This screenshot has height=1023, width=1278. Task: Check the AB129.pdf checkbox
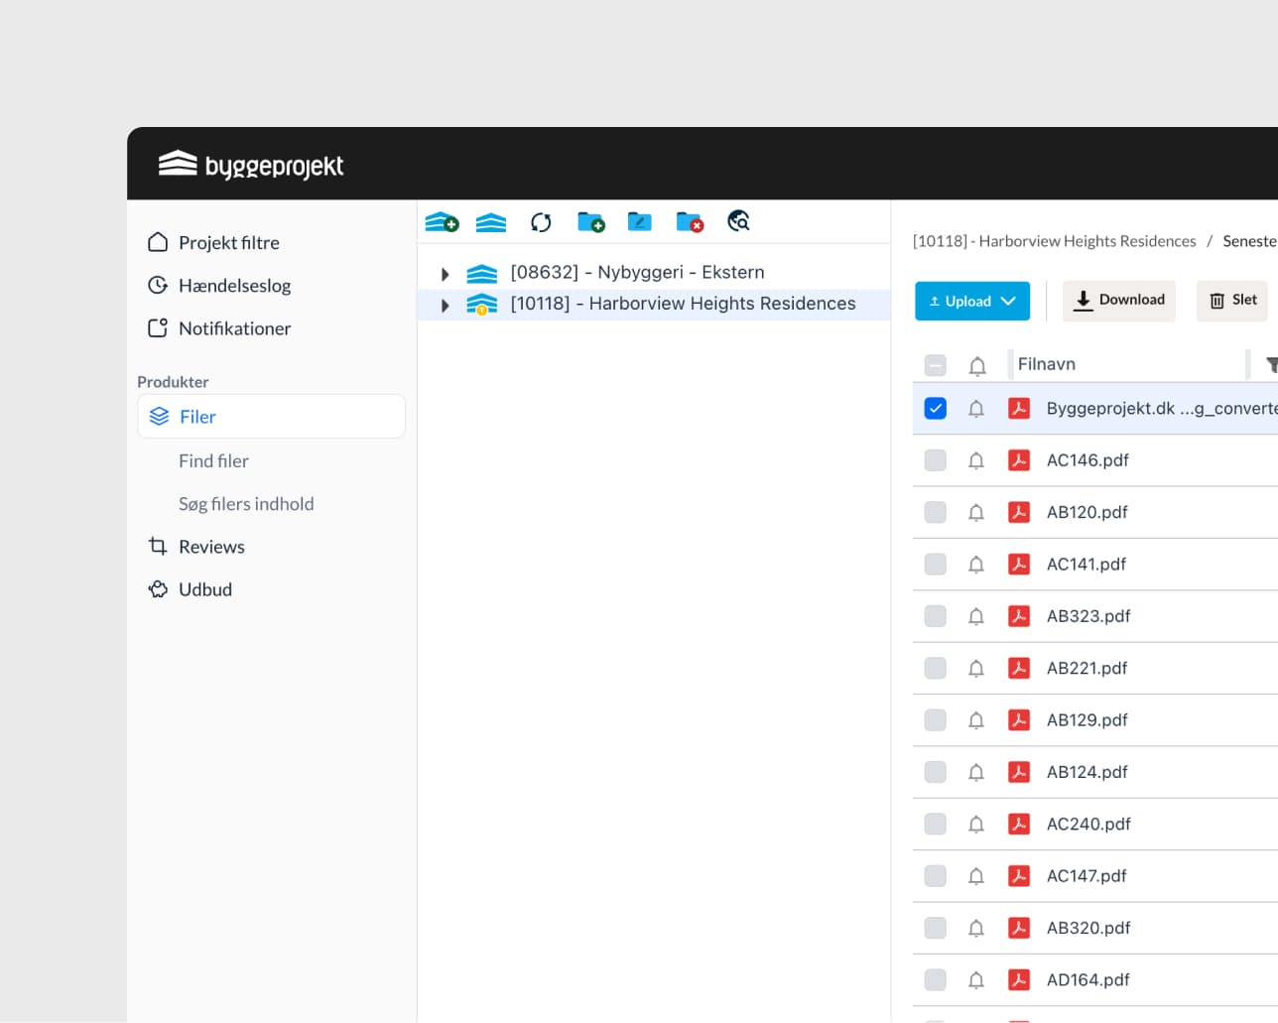(936, 720)
